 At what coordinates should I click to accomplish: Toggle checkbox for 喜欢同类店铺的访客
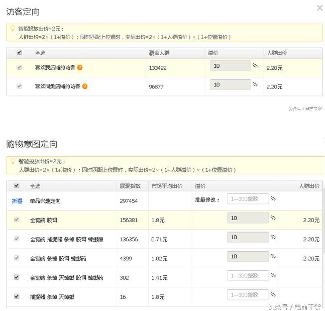(x=19, y=86)
